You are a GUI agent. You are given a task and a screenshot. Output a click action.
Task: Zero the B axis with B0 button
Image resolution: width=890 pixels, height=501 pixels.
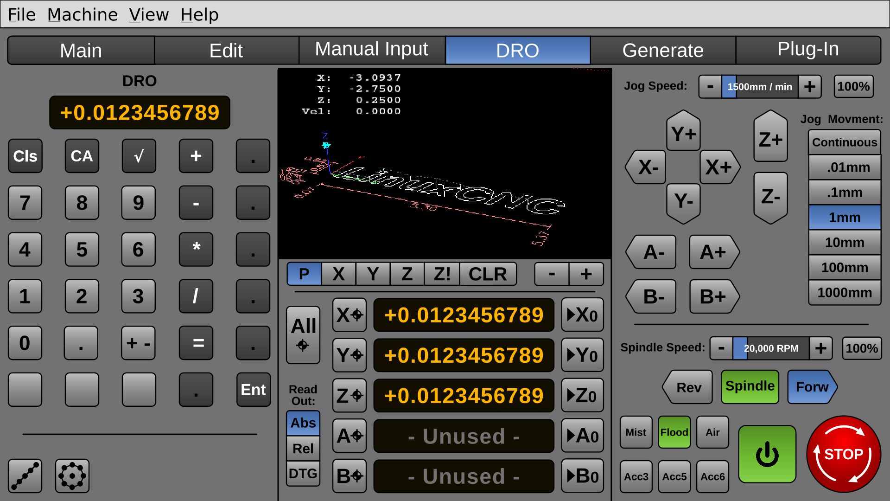tap(583, 476)
